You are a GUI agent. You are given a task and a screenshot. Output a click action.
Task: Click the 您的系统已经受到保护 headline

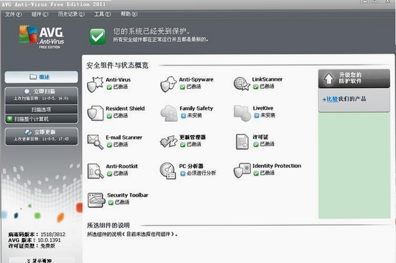(151, 31)
